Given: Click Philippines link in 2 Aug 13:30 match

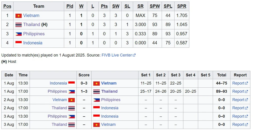Looking at the screenshot, I should [x=111, y=100].
